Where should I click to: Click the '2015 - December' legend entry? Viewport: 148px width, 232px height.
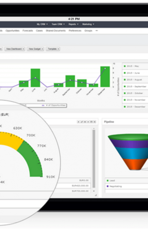click(135, 106)
